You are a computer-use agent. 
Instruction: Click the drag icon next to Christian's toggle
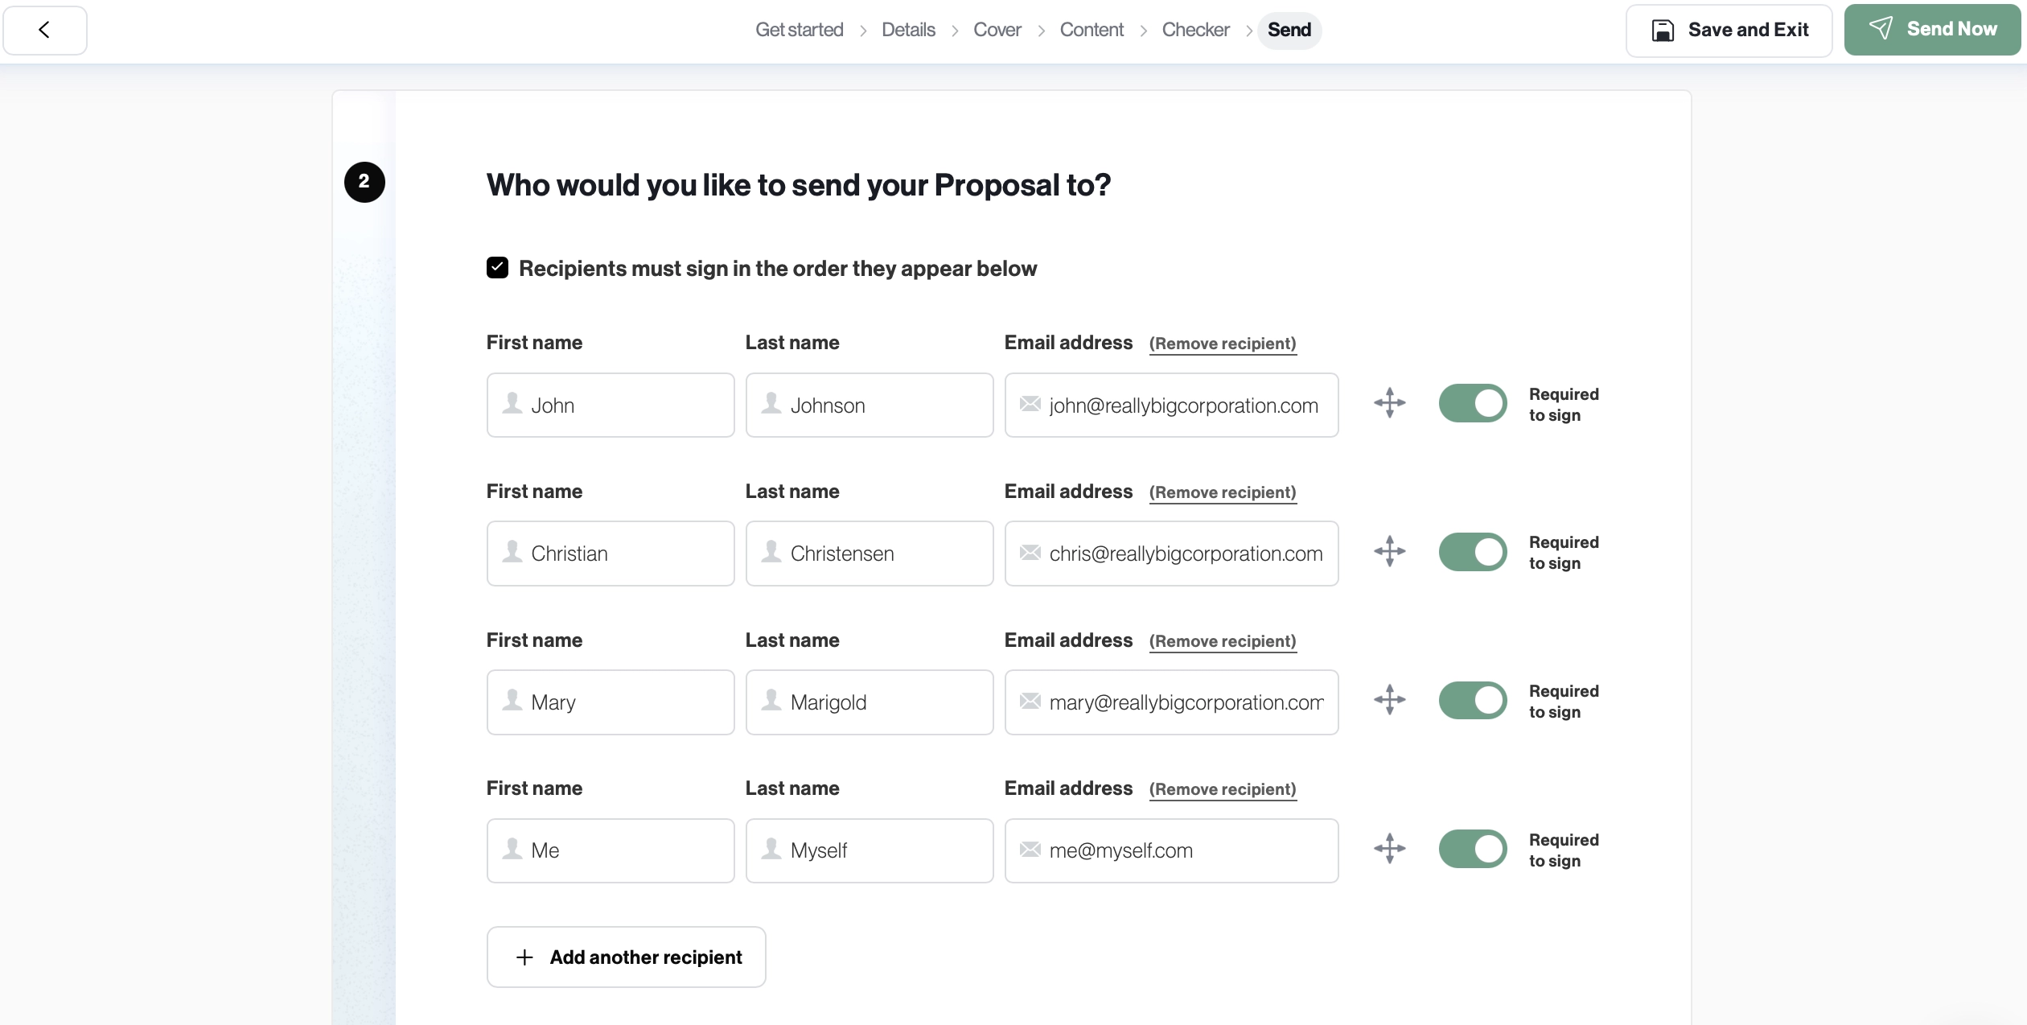(1391, 552)
